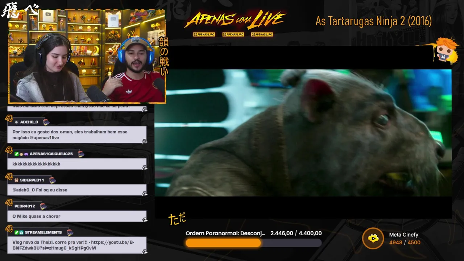Click the '2.446,00 / 4.400,00' goal amount
Image resolution: width=464 pixels, height=261 pixels.
pos(296,233)
